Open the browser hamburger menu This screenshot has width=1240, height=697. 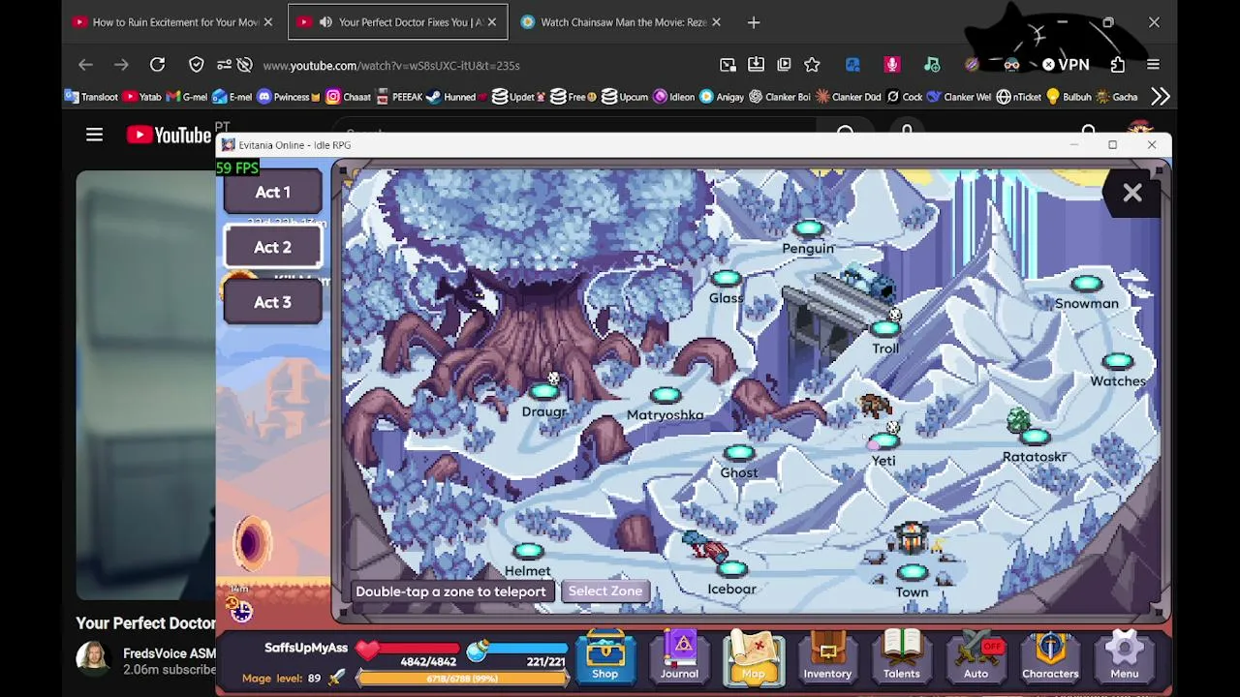pos(1153,65)
